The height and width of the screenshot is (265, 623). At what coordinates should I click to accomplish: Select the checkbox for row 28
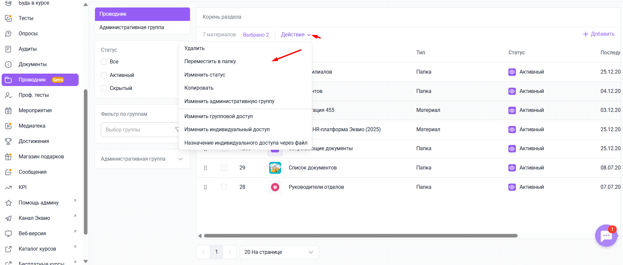coord(224,187)
